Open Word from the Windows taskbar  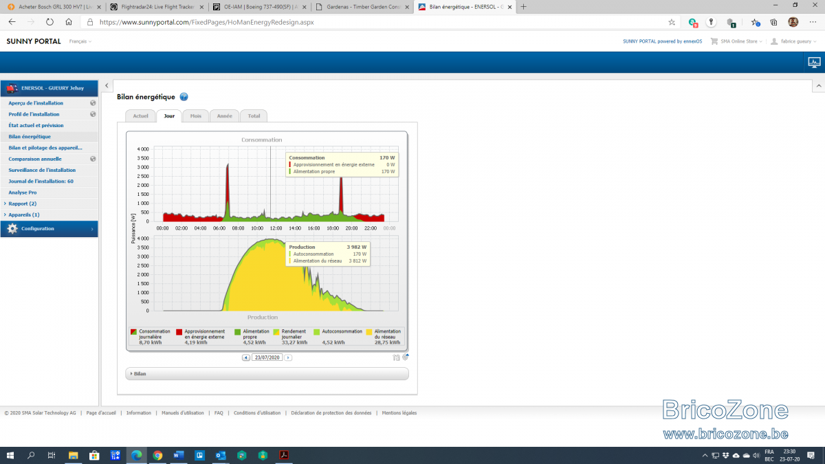(179, 455)
